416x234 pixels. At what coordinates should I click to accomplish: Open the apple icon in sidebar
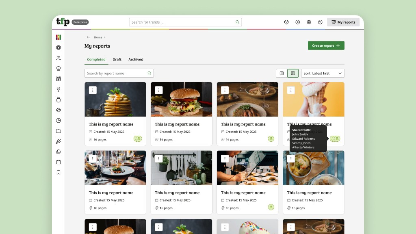(x=58, y=100)
